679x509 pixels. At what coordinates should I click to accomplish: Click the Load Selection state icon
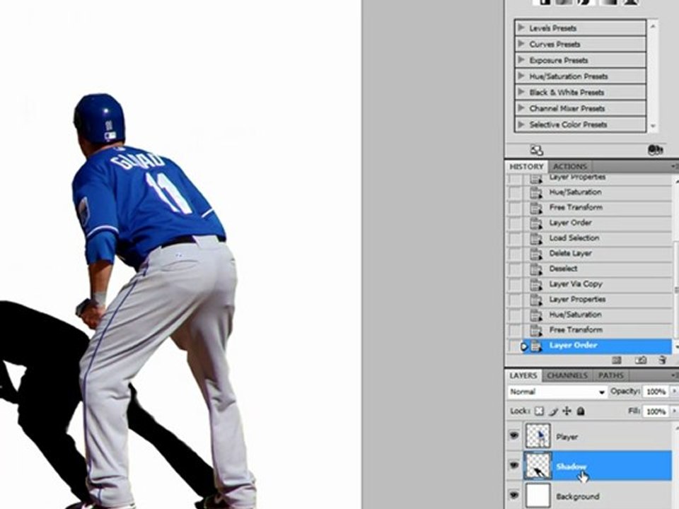point(536,238)
